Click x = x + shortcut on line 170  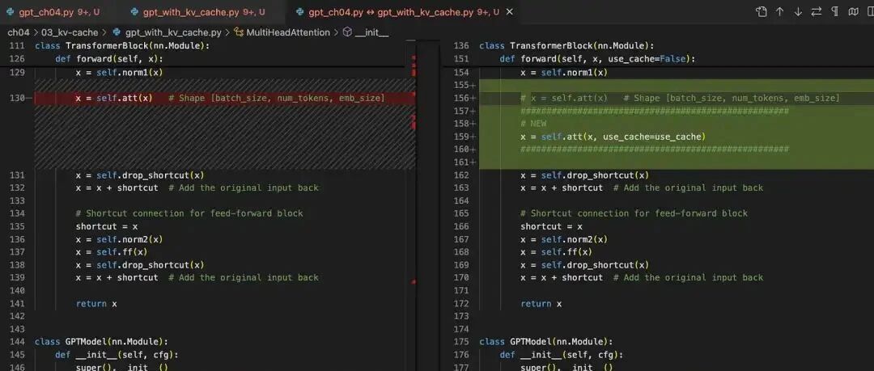pos(562,277)
